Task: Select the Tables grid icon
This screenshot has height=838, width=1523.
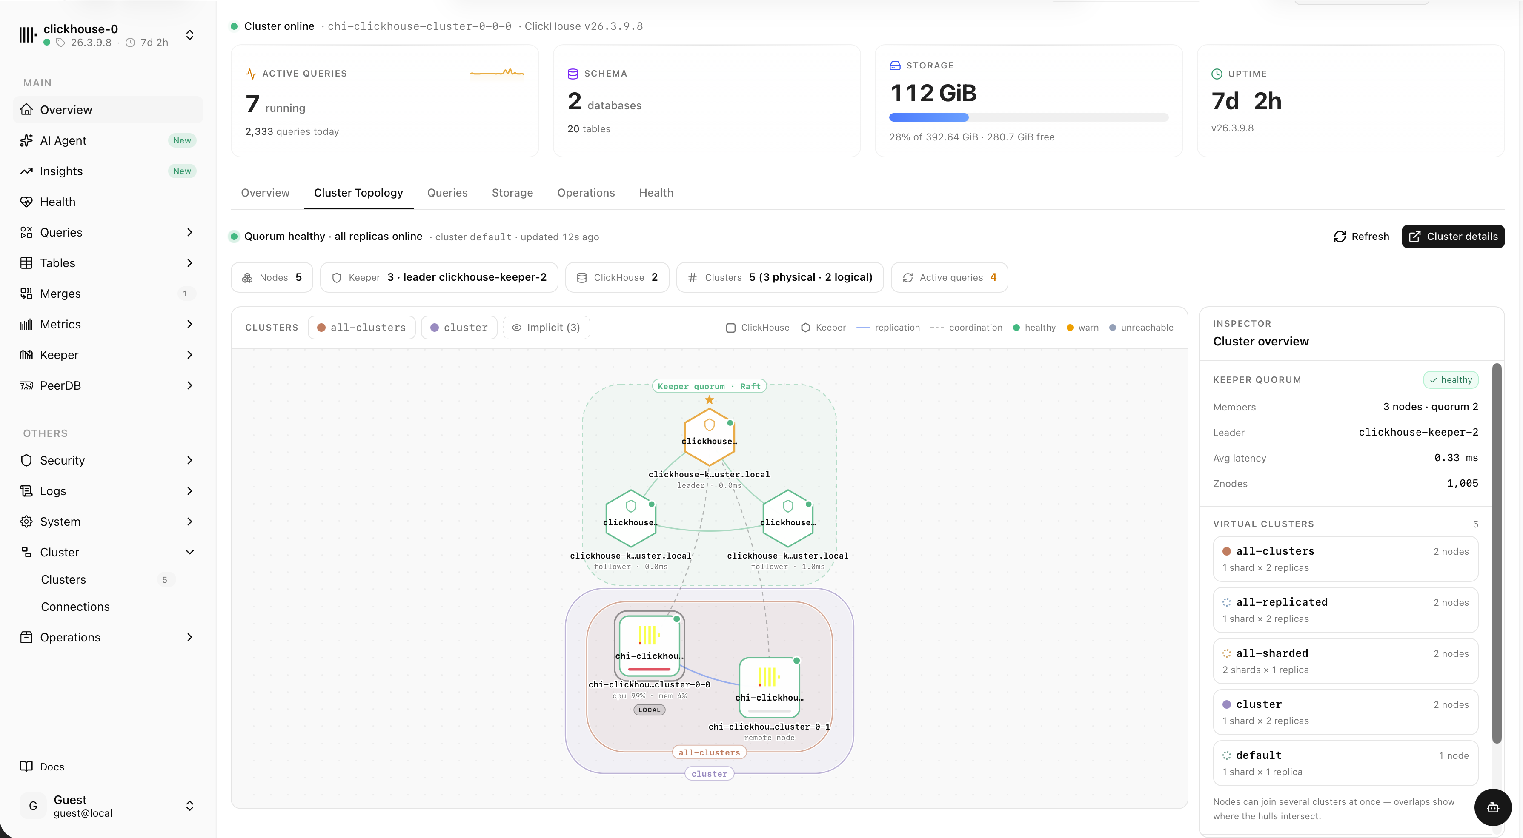Action: pyautogui.click(x=26, y=263)
